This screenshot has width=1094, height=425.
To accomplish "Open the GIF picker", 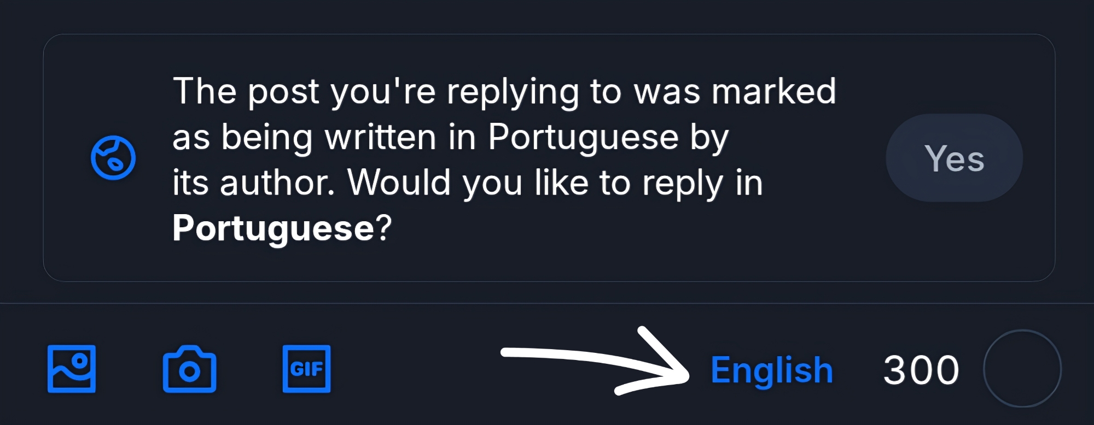I will coord(306,369).
